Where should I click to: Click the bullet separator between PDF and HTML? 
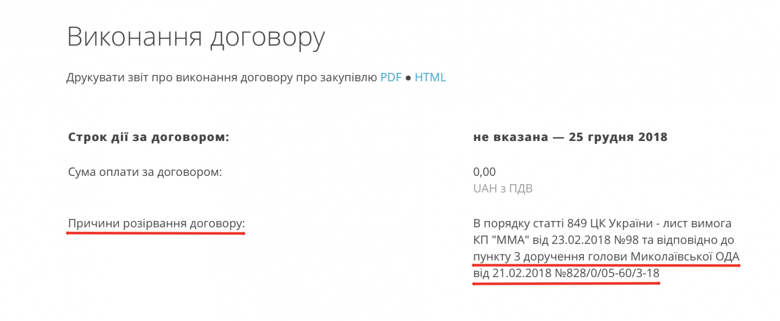408,78
